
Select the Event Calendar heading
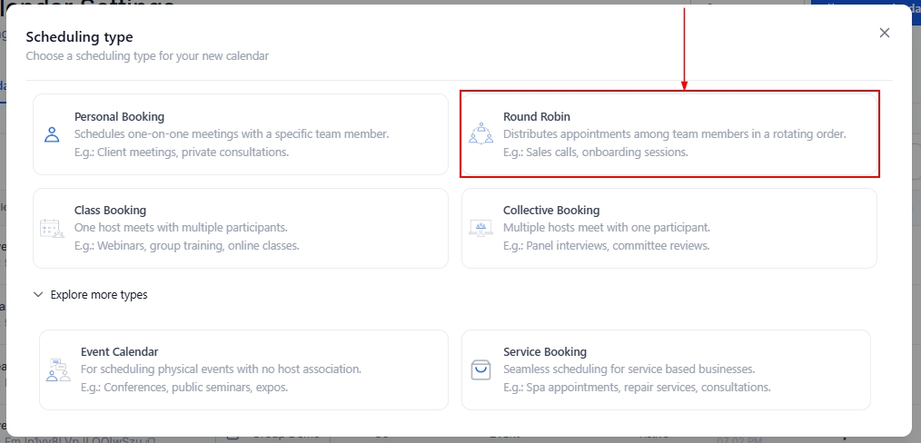pyautogui.click(x=119, y=351)
